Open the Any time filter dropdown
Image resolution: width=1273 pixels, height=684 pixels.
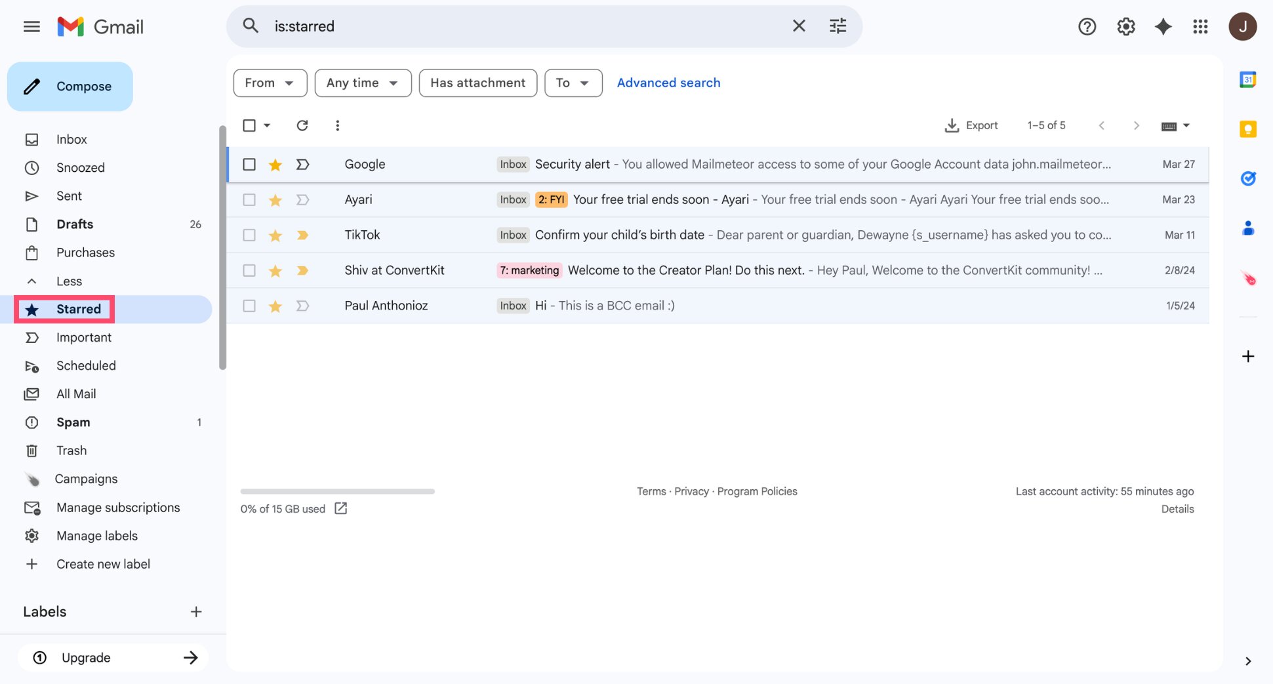[x=363, y=83]
